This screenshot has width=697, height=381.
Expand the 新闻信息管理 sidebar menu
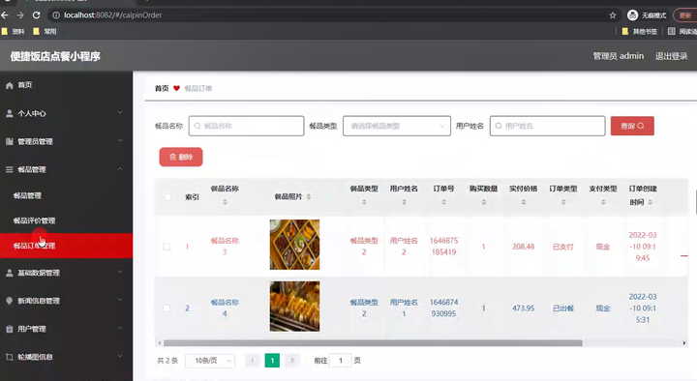pyautogui.click(x=66, y=301)
